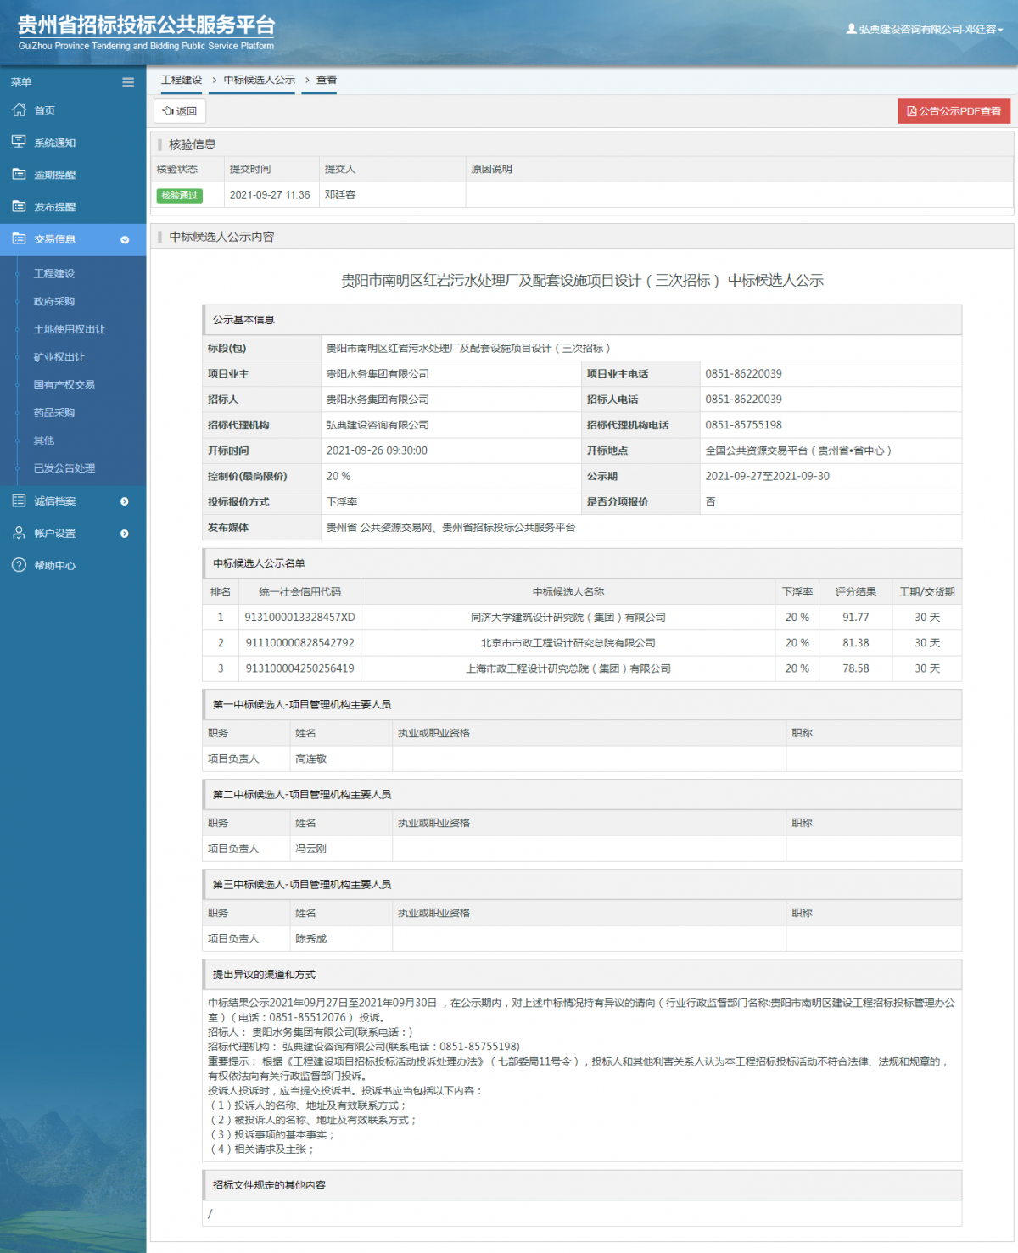Click the 统一社会信用代码 column header

point(299,592)
